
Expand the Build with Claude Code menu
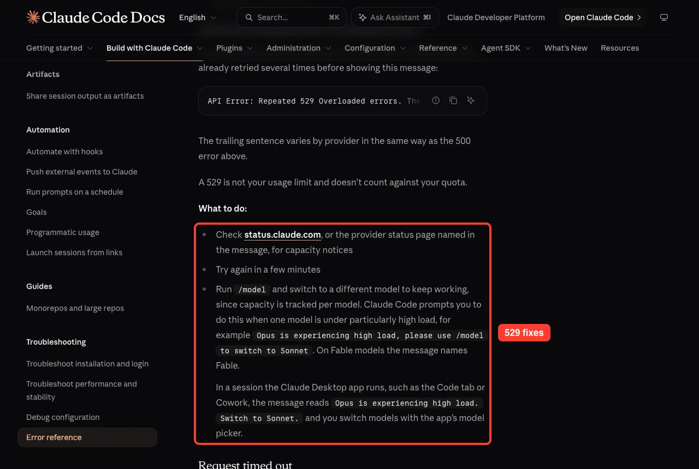pyautogui.click(x=155, y=48)
